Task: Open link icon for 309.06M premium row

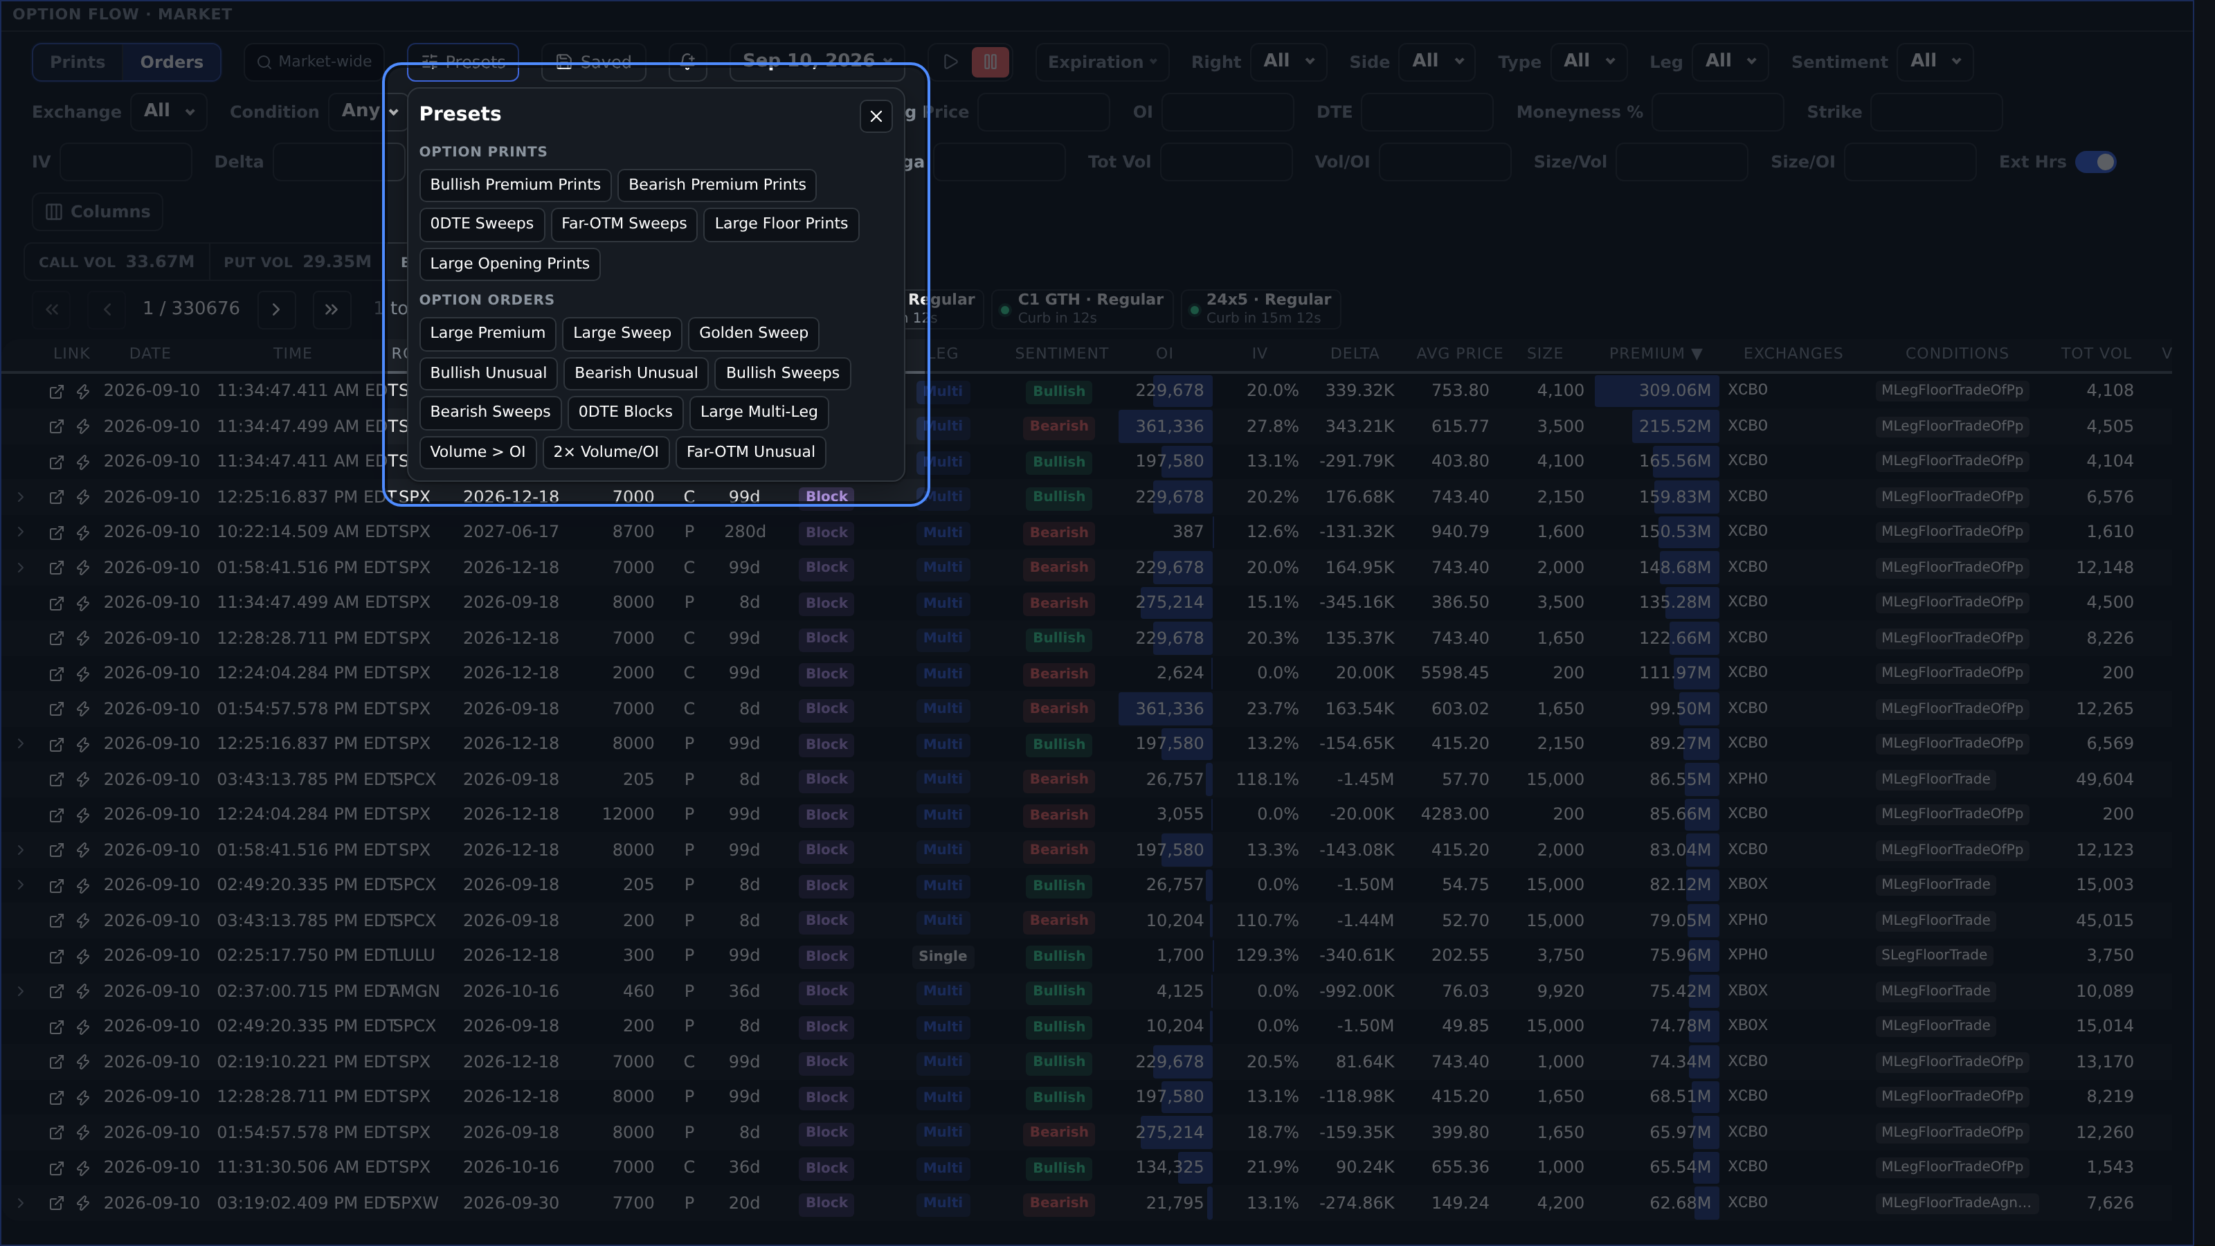Action: 56,391
